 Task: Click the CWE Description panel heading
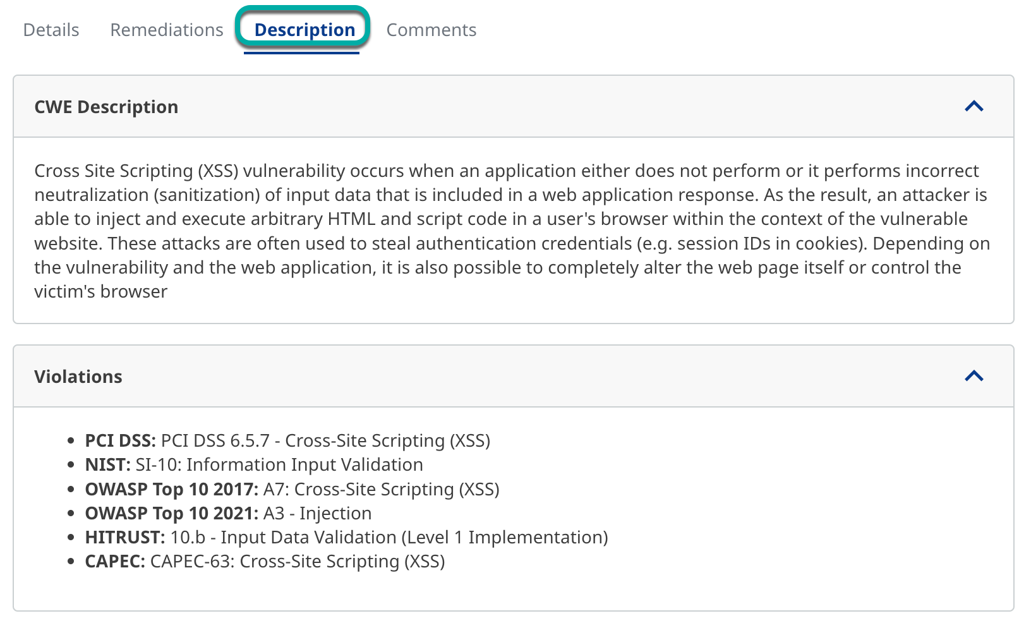click(x=106, y=107)
